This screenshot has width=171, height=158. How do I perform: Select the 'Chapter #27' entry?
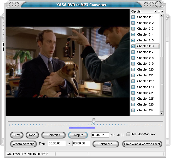[x=145, y=110]
